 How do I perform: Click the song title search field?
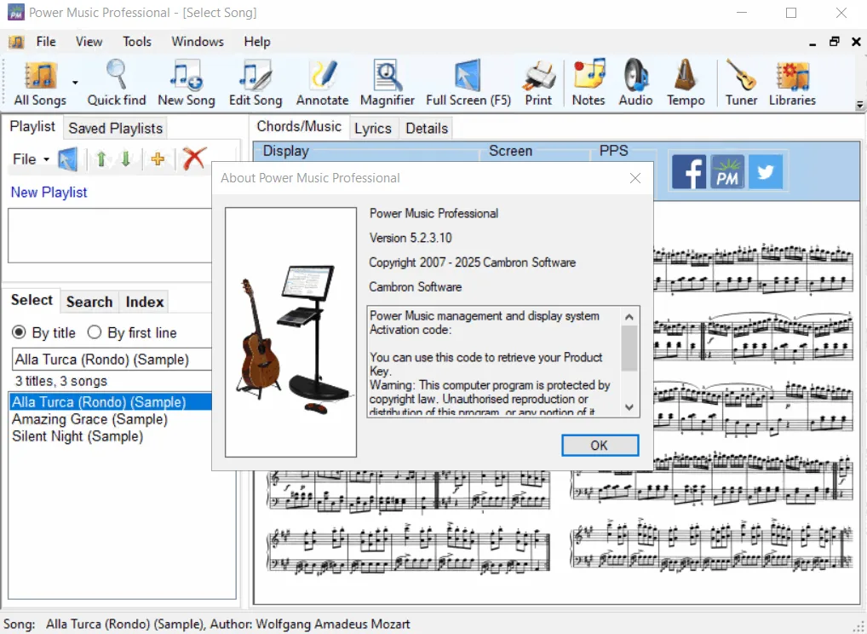coord(112,360)
